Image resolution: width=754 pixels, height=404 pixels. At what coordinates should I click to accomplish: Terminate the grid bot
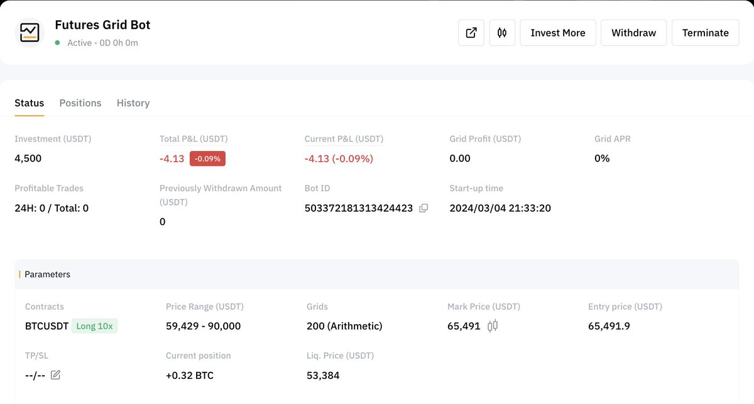pyautogui.click(x=705, y=32)
